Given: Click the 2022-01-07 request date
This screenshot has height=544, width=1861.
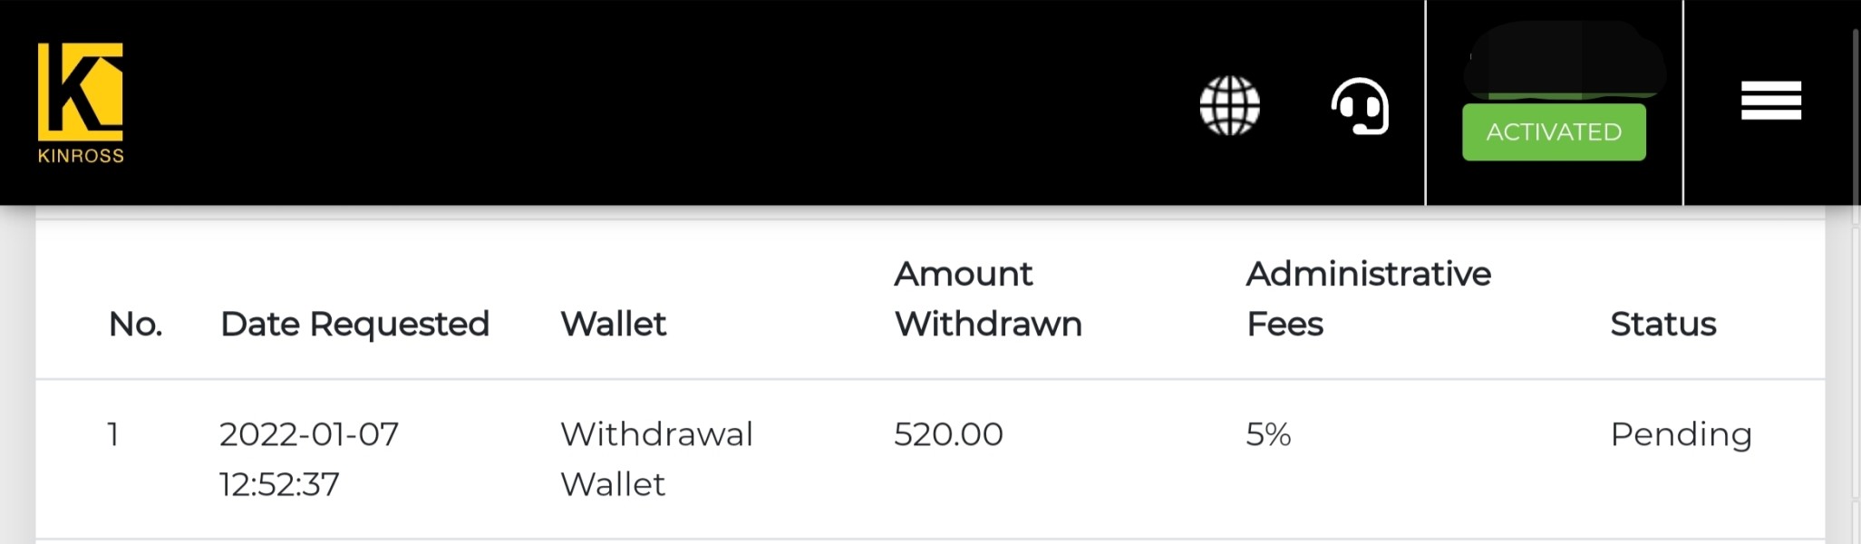Looking at the screenshot, I should 309,434.
